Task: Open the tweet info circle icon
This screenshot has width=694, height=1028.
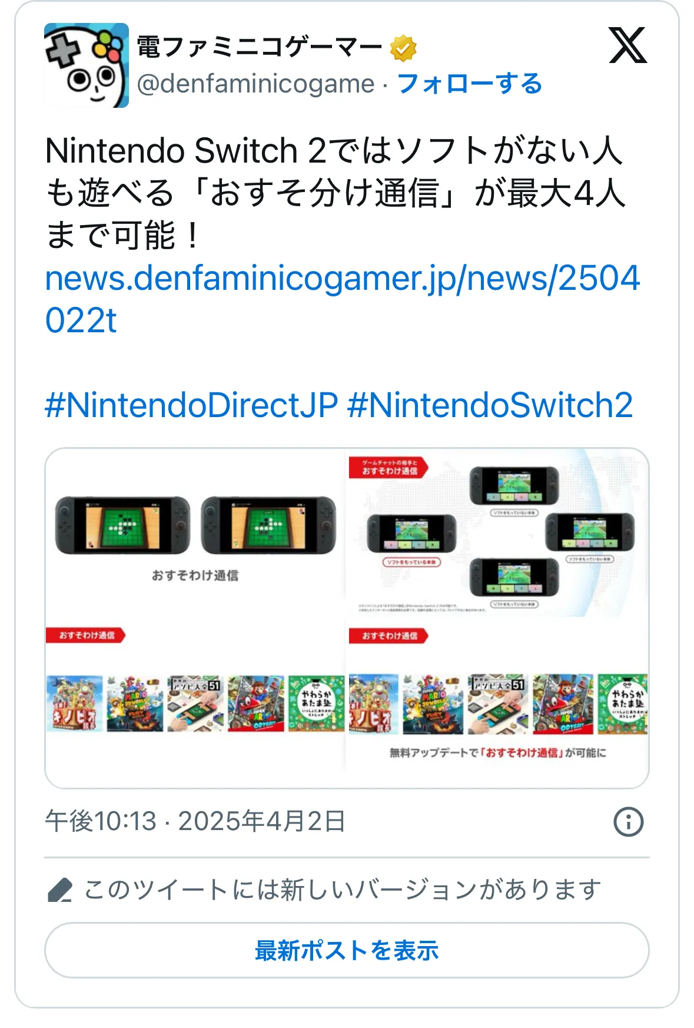Action: (628, 821)
